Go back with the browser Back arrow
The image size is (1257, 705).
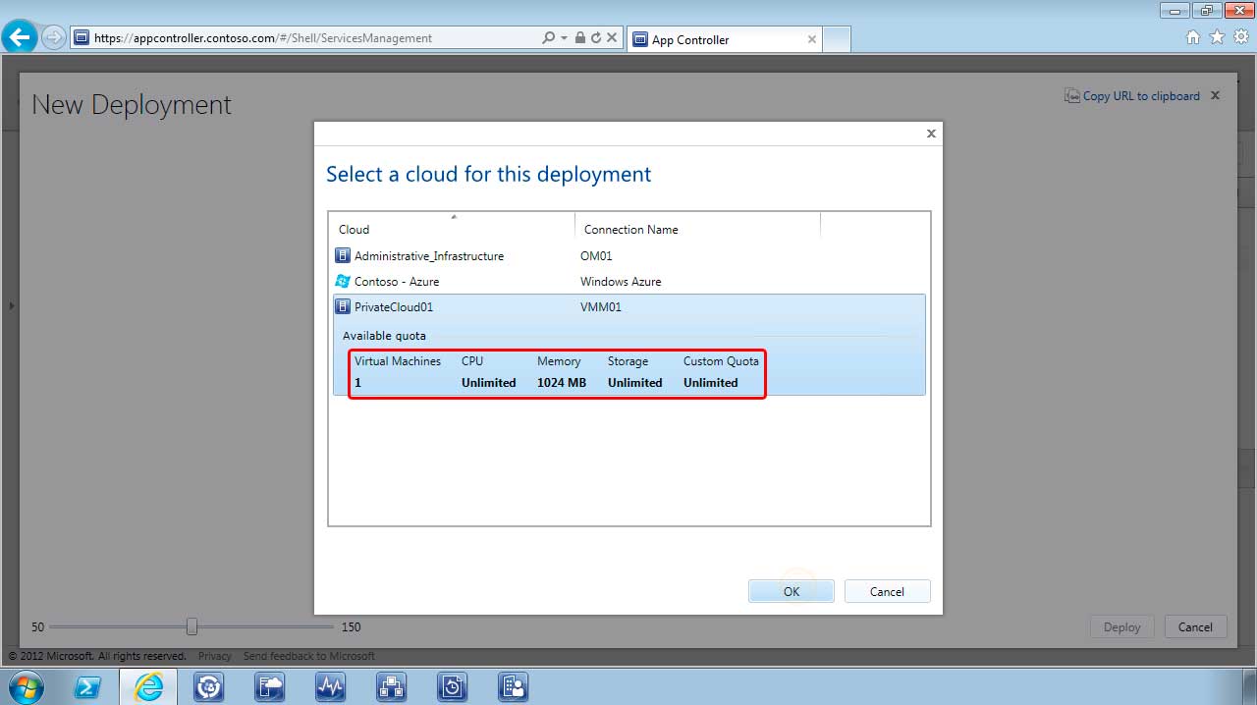coord(20,37)
